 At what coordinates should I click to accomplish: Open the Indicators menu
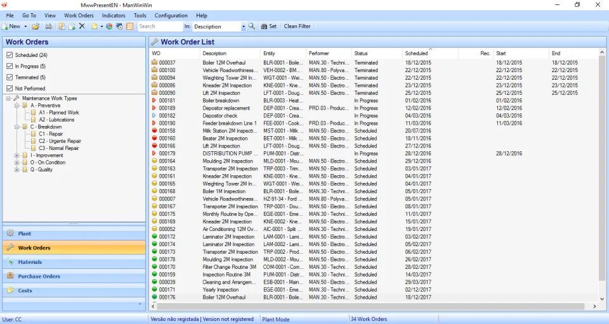114,15
